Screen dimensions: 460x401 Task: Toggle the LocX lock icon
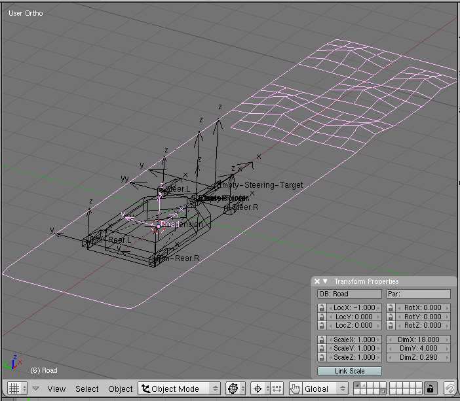(x=322, y=307)
